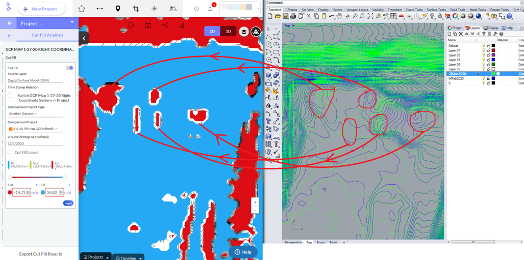Select the distance measurement arrow tool
This screenshot has height=260, width=524.
(x=99, y=9)
